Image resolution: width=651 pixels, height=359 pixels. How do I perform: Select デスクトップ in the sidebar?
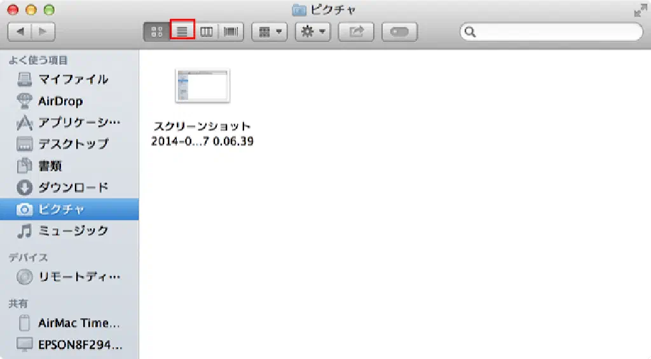73,144
